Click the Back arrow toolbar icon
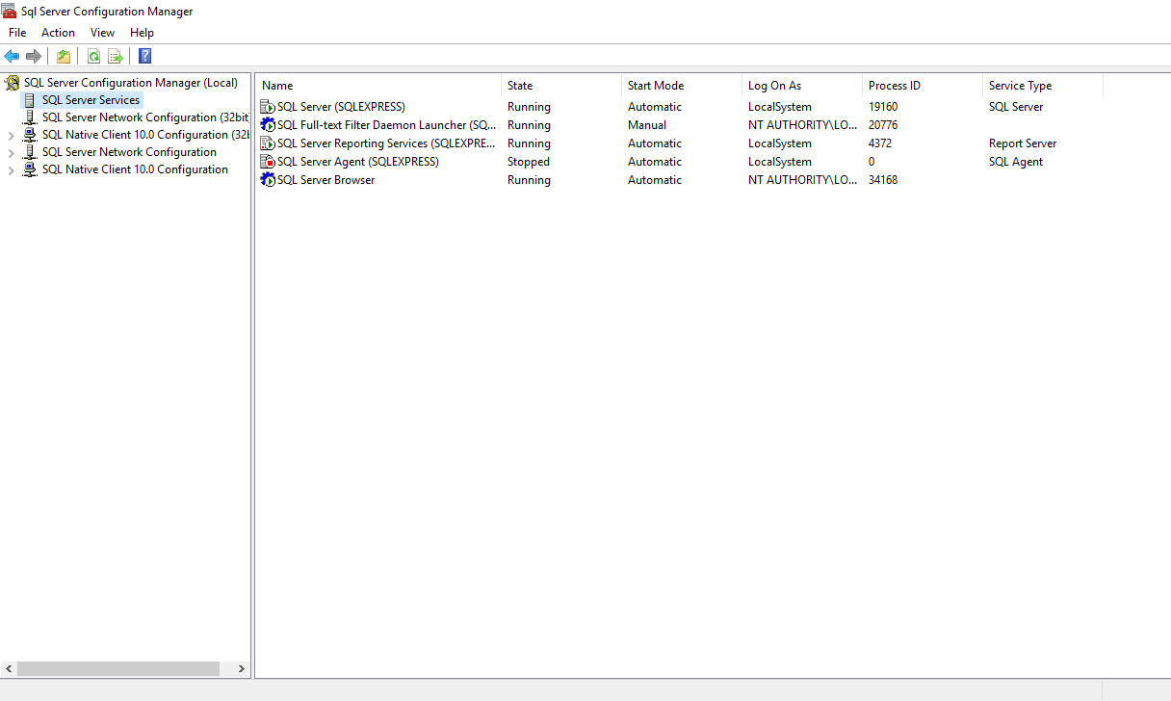 (12, 56)
